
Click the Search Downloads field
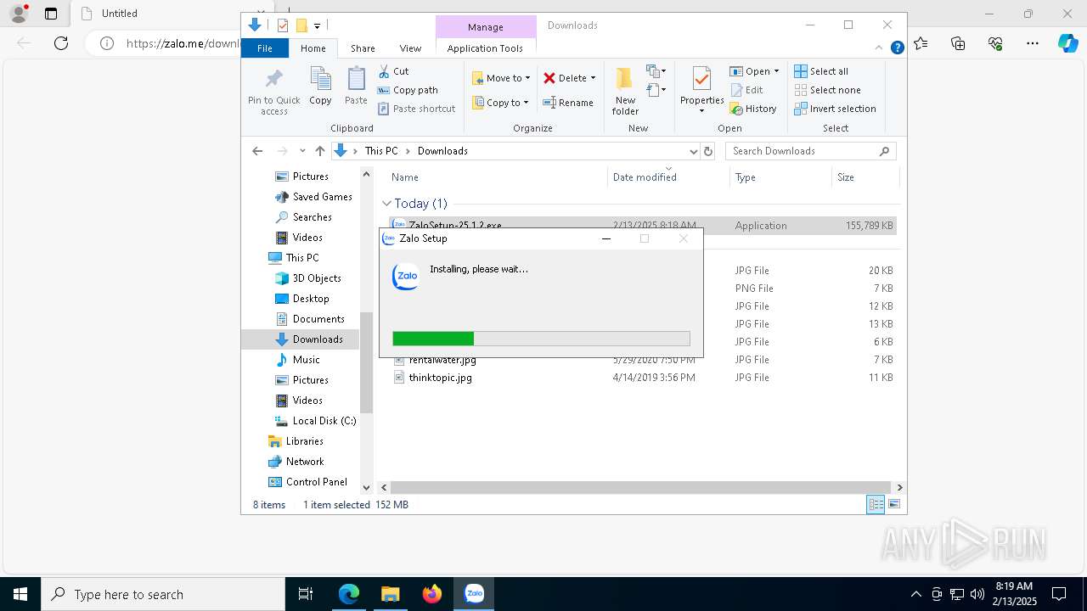[810, 151]
